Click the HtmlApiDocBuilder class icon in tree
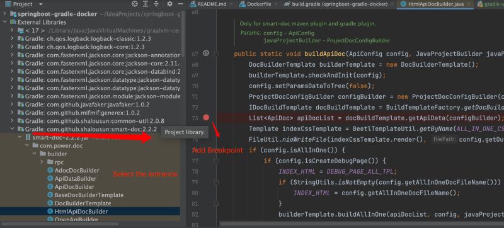Screen dimensions: 504x228 click(50, 211)
